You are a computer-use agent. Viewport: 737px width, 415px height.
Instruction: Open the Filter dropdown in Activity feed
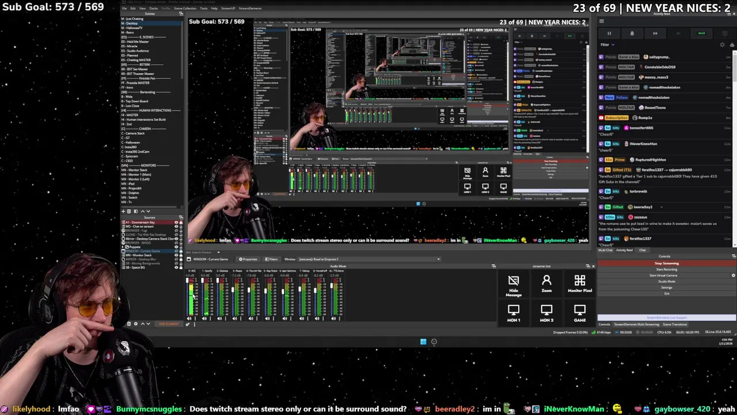pos(609,44)
